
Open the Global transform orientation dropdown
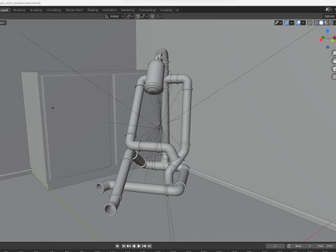[114, 16]
